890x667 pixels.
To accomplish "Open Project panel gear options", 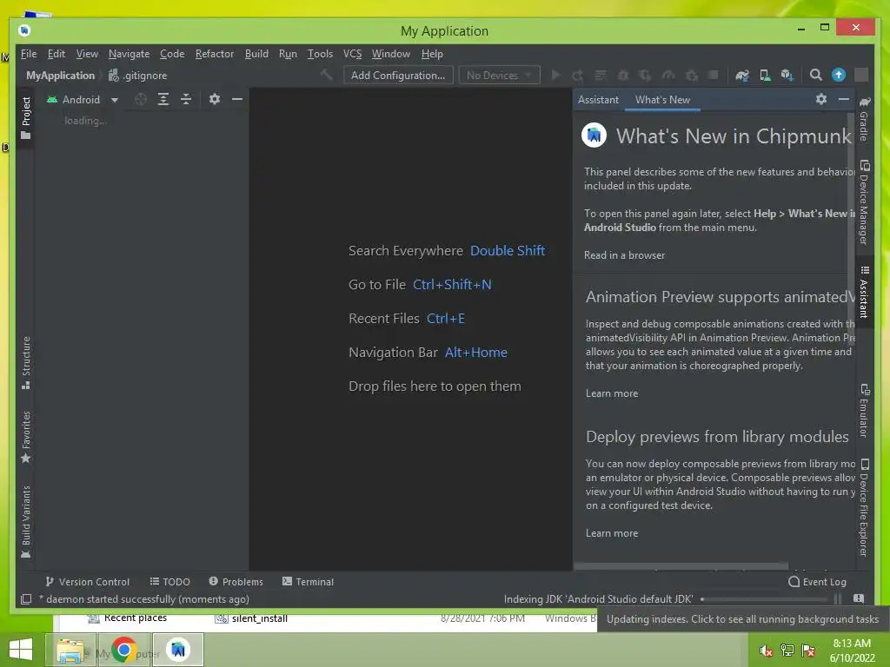I will (215, 99).
